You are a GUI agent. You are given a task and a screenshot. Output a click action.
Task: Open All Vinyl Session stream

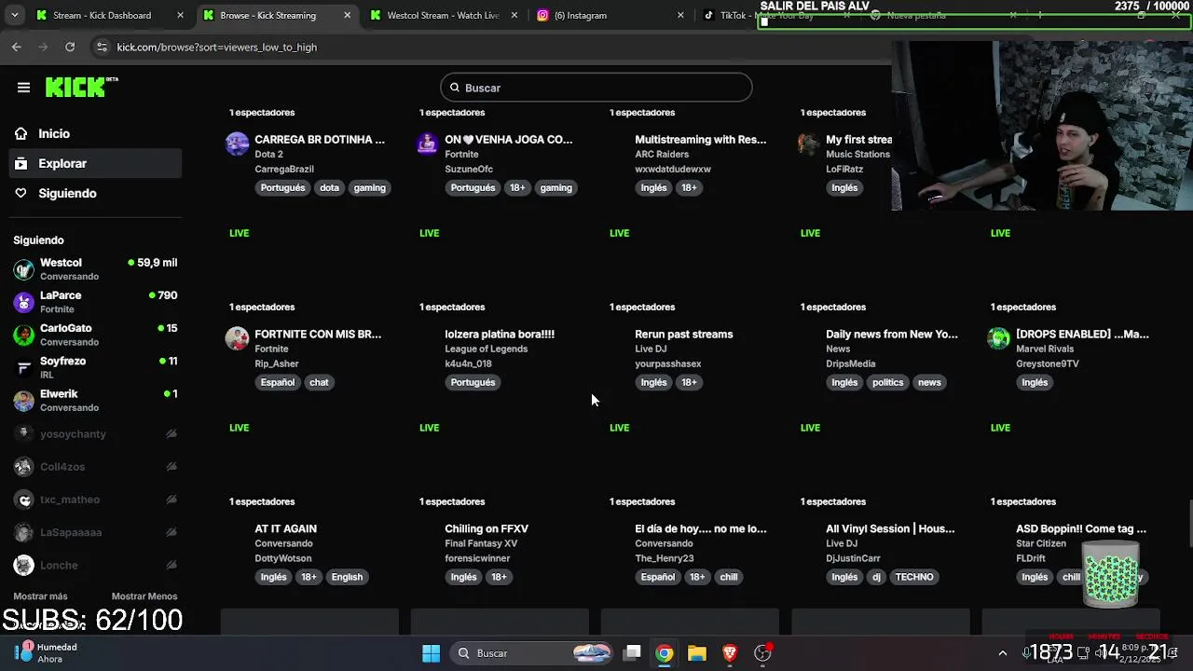click(x=890, y=528)
